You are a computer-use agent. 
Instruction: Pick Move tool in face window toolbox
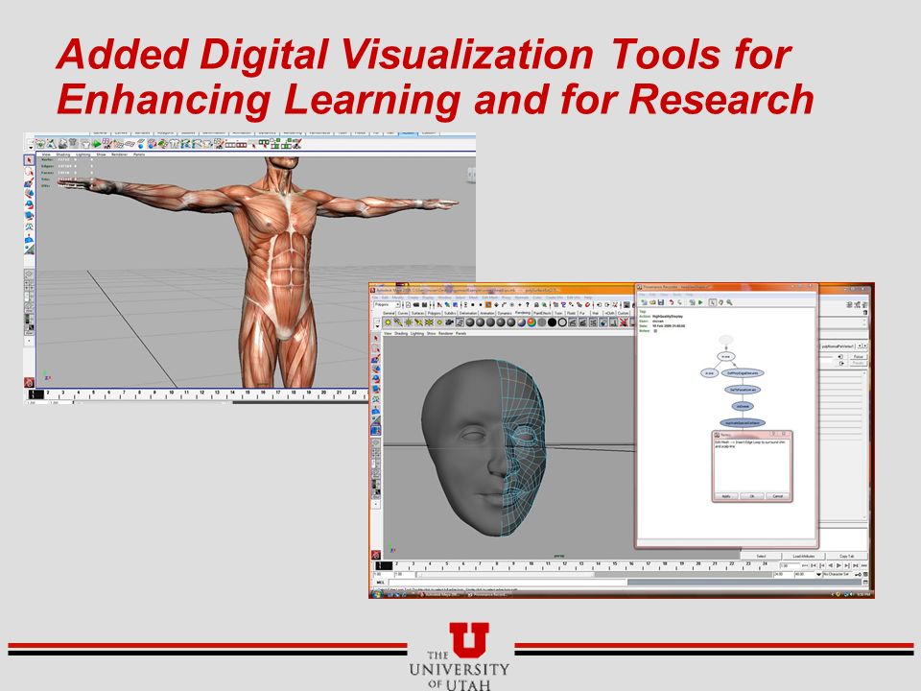click(376, 369)
